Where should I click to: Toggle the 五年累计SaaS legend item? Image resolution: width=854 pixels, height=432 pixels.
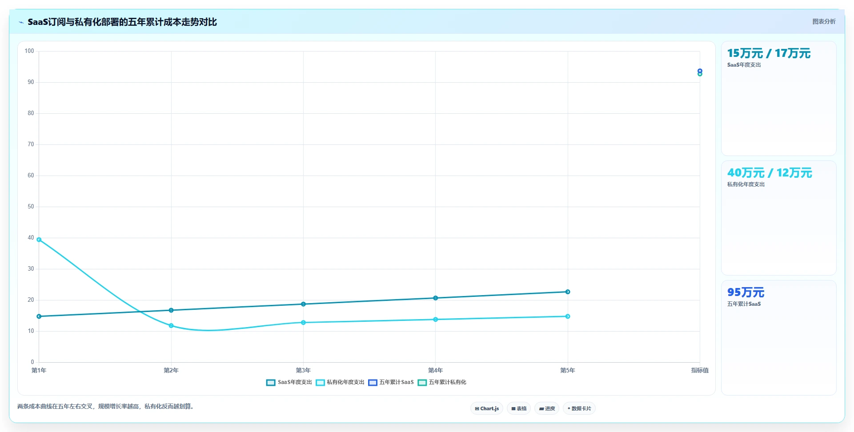[x=391, y=382]
